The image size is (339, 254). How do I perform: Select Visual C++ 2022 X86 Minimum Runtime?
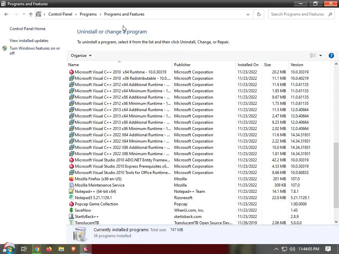coord(199,154)
